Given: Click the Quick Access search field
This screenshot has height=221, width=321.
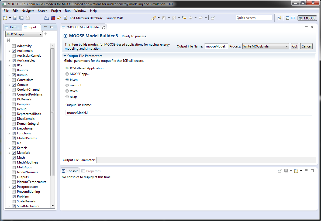Looking at the screenshot, I should coord(254,18).
